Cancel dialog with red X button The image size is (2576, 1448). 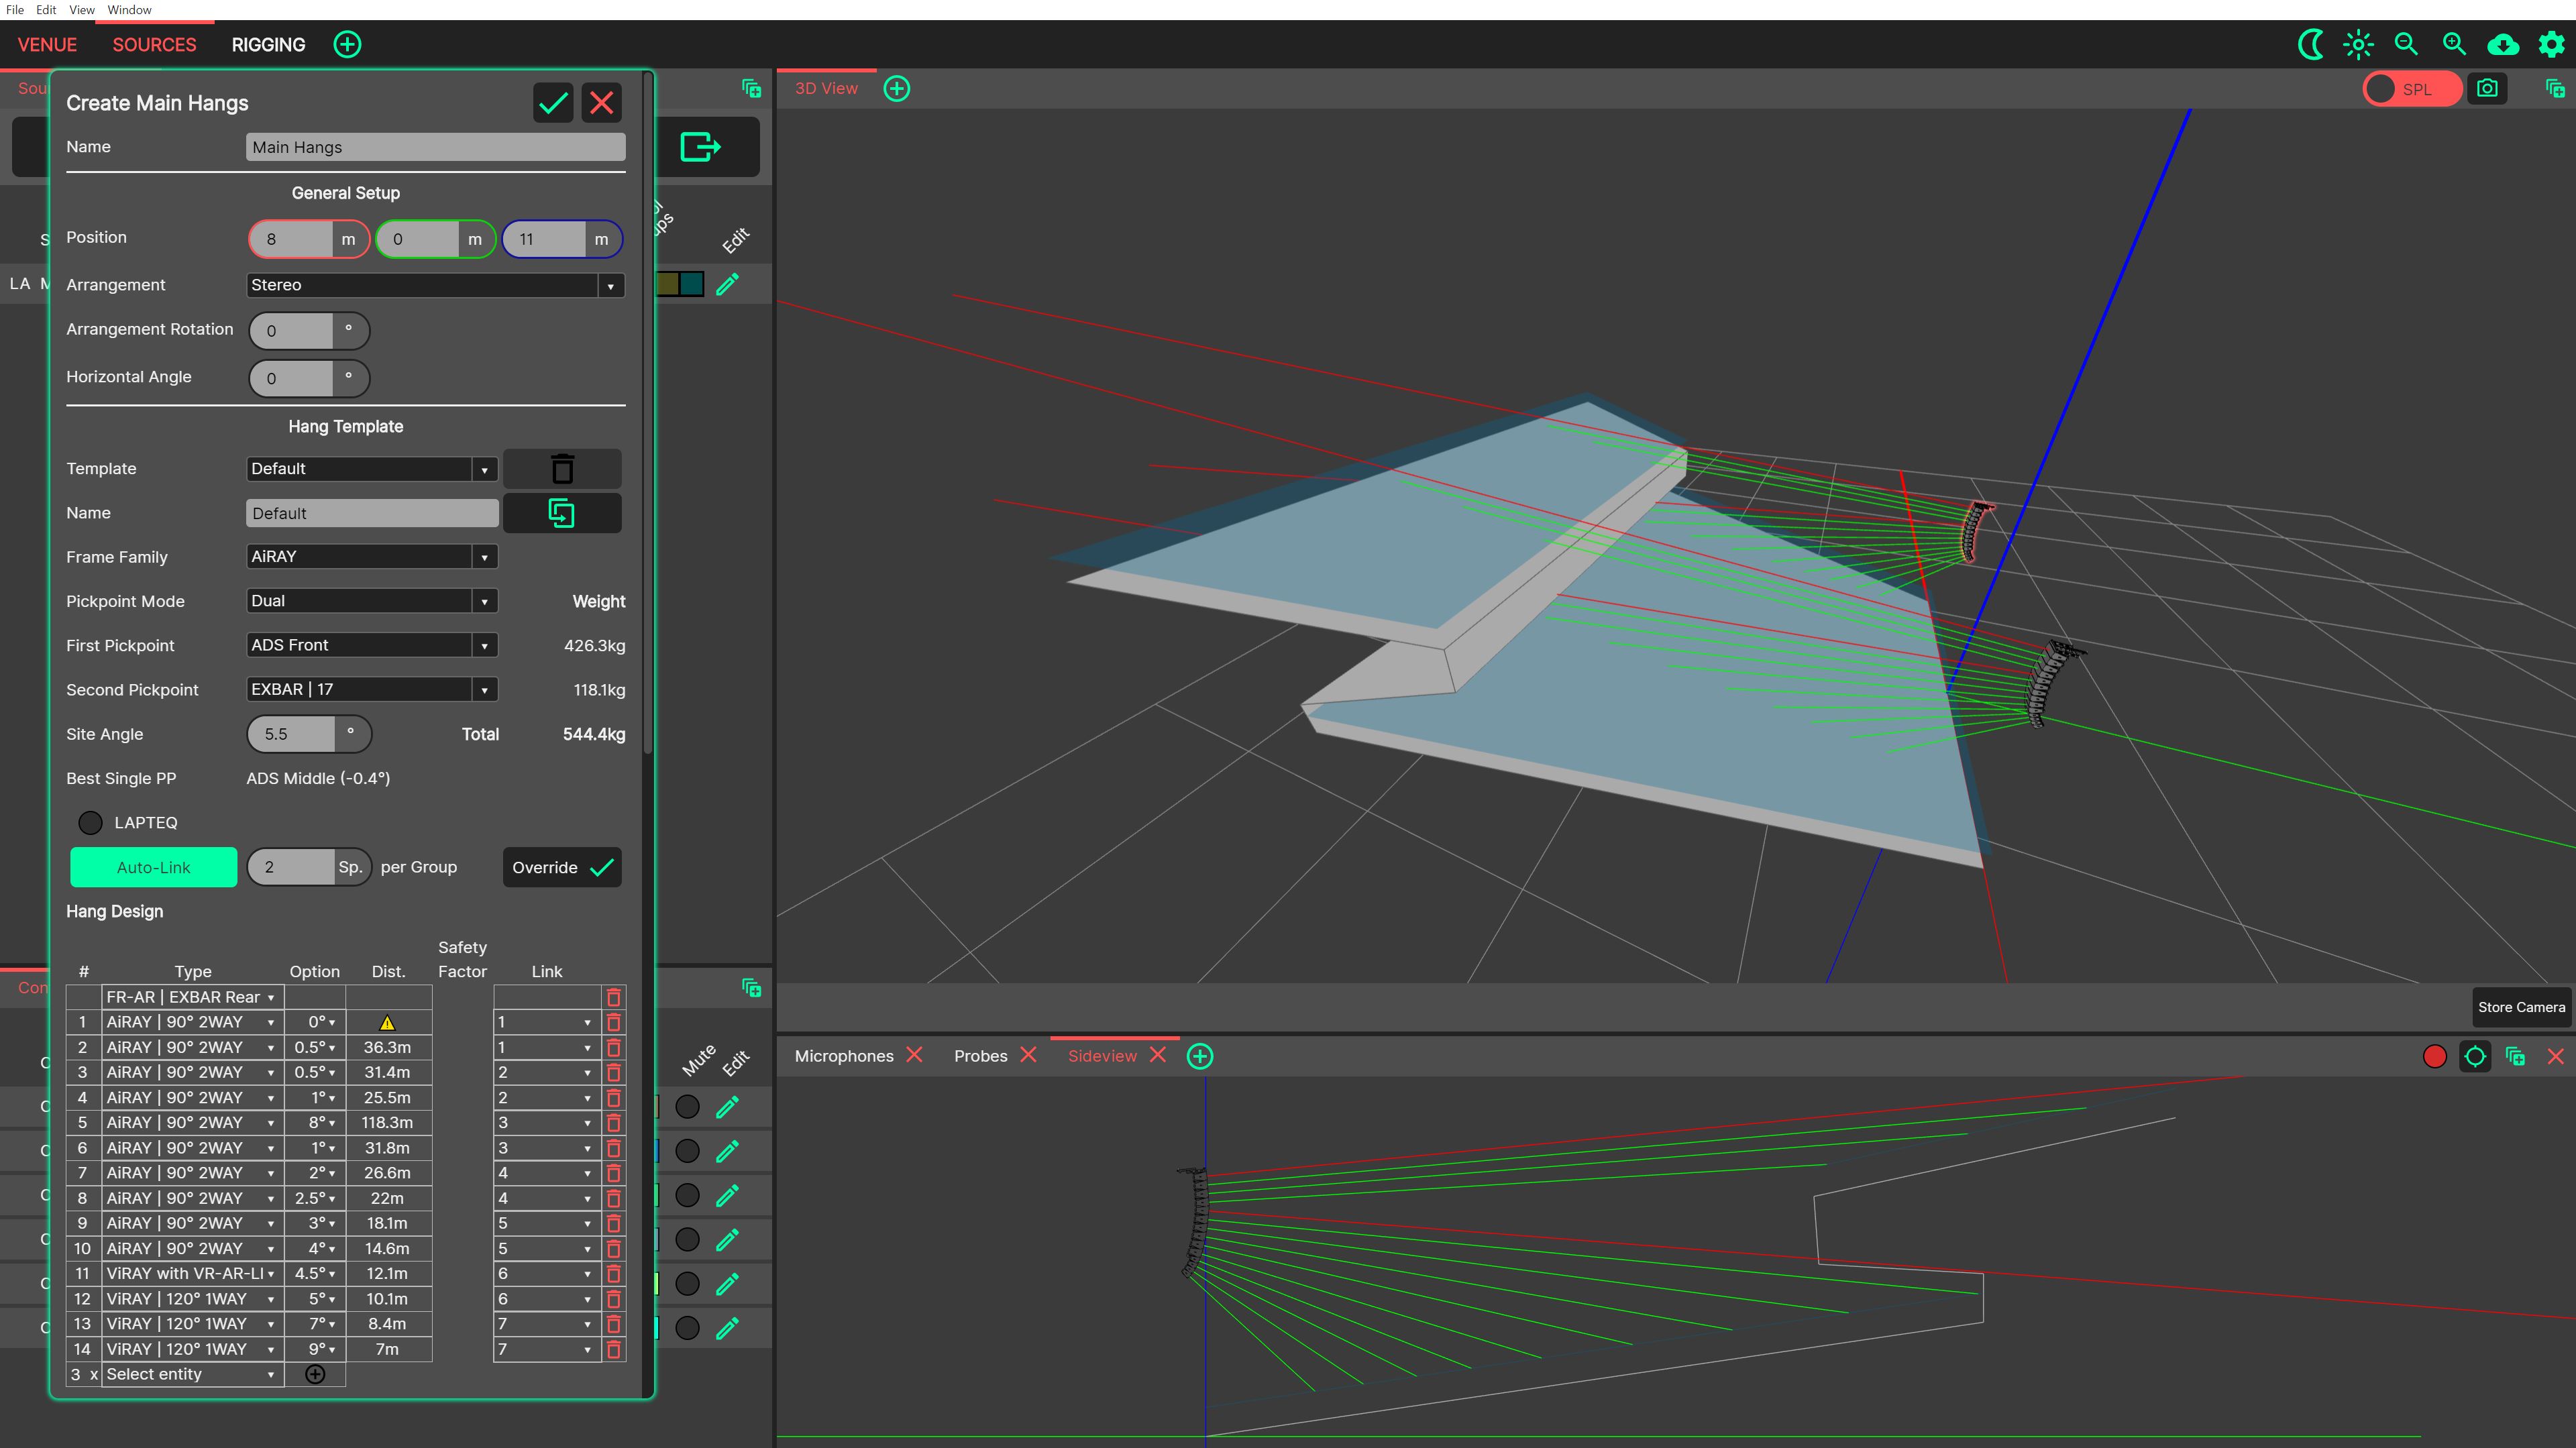tap(601, 103)
